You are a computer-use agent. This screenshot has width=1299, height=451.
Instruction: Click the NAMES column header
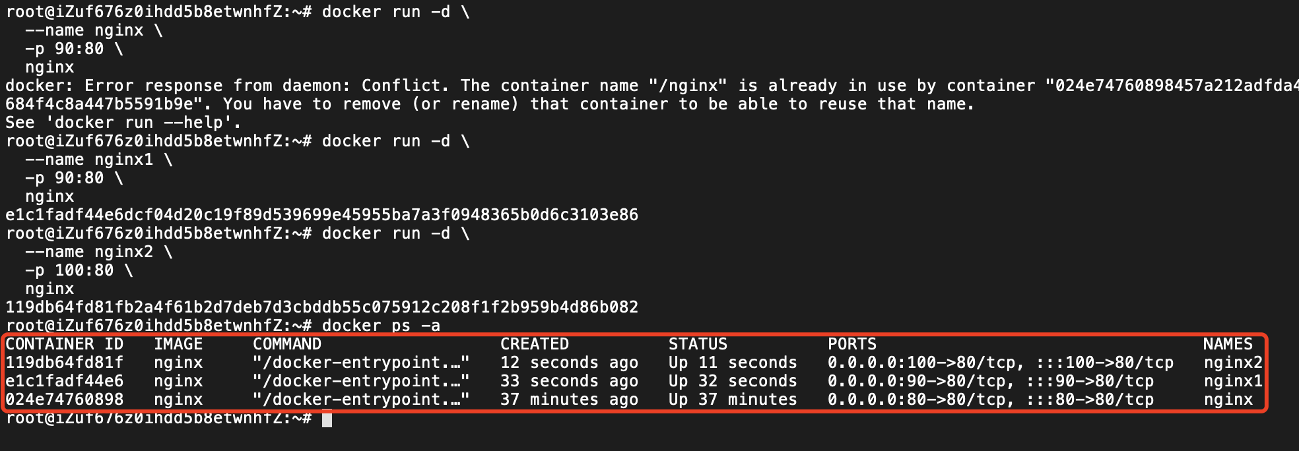point(1227,344)
